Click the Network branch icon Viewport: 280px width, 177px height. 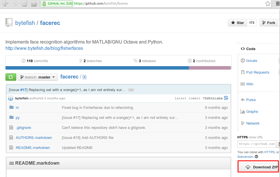(x=243, y=123)
